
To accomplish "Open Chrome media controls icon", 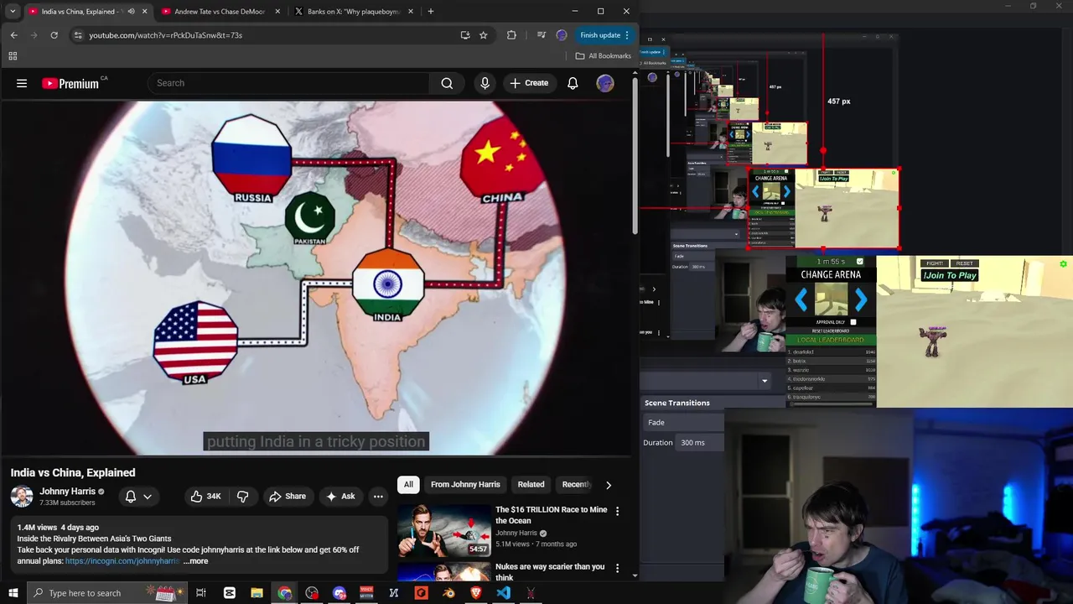I will 541,35.
